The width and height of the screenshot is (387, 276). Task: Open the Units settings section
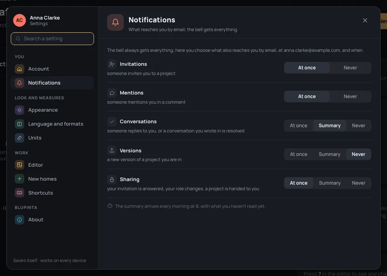point(52,138)
